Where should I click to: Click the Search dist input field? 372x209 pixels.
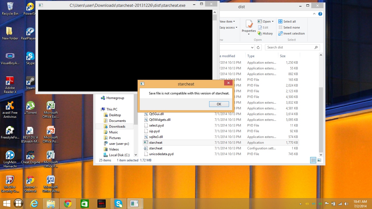pyautogui.click(x=292, y=47)
